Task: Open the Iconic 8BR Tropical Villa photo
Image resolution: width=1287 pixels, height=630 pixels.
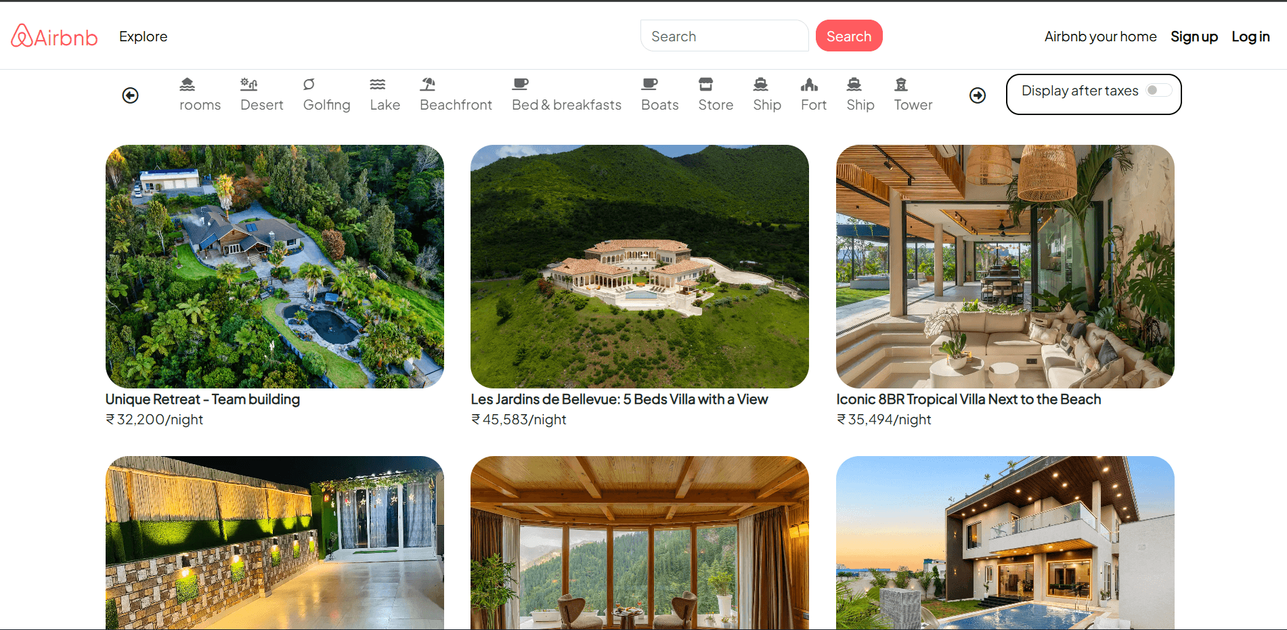Action: 1005,267
